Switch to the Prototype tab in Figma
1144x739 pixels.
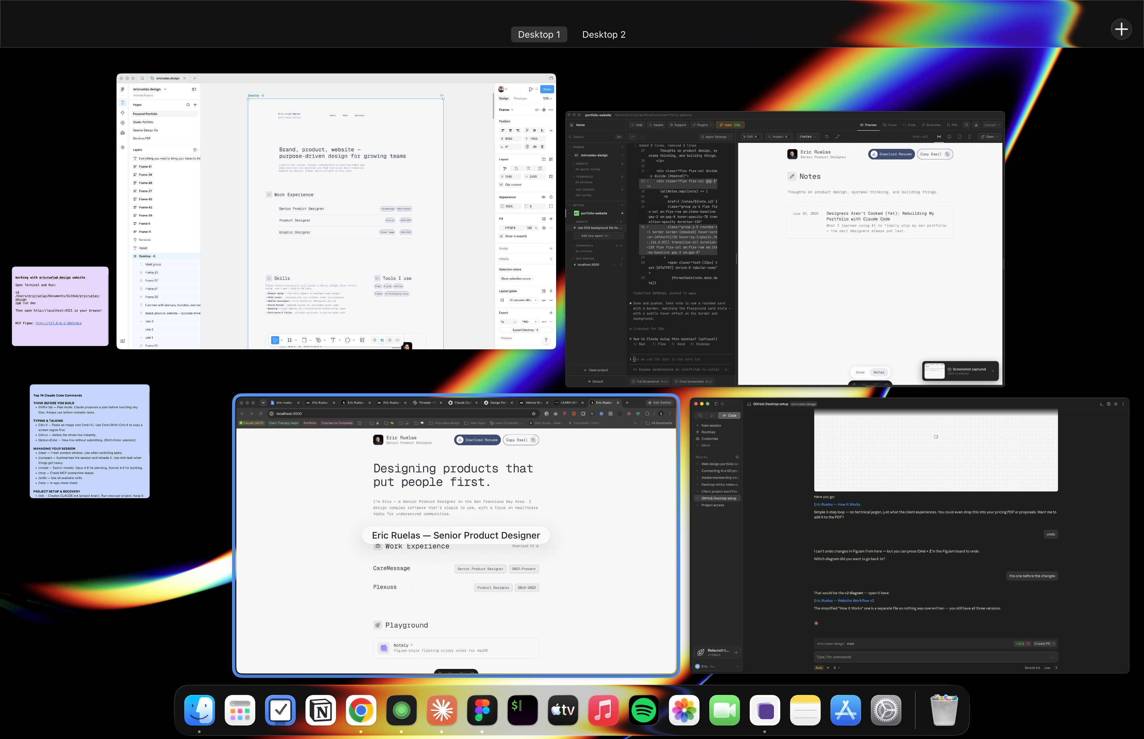coord(520,98)
